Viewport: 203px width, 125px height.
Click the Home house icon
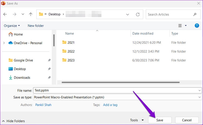click(x=11, y=34)
